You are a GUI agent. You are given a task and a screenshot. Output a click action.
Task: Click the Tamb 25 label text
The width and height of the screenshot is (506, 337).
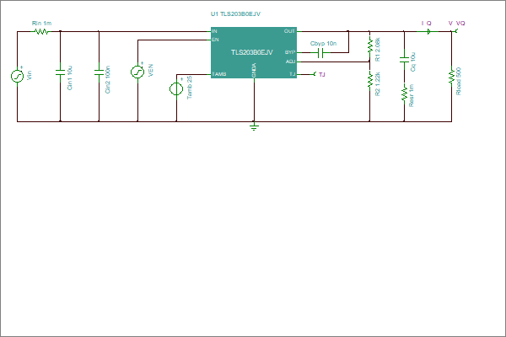tap(190, 88)
